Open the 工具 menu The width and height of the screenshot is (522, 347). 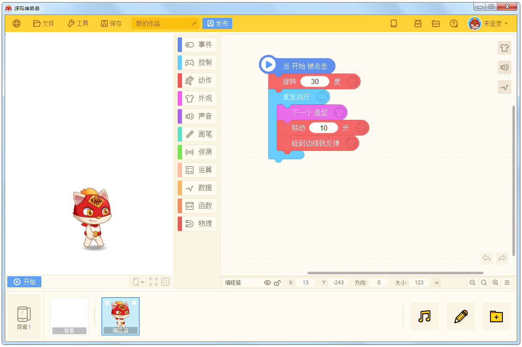coord(78,23)
